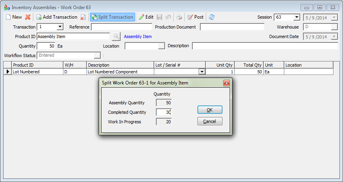The width and height of the screenshot is (343, 182).
Task: Click Cancel in the split dialog
Action: click(210, 121)
